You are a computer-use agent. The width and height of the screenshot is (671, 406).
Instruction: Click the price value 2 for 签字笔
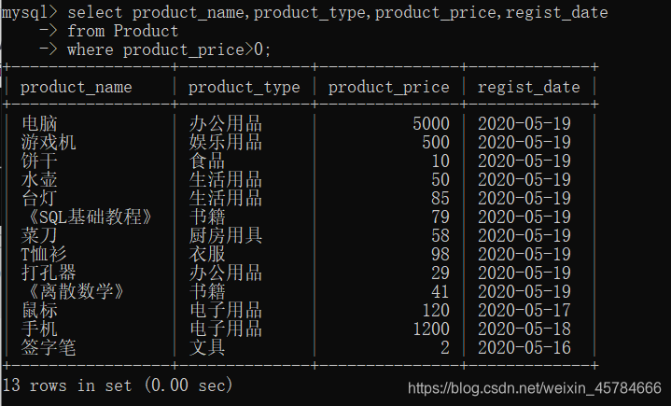tap(445, 348)
